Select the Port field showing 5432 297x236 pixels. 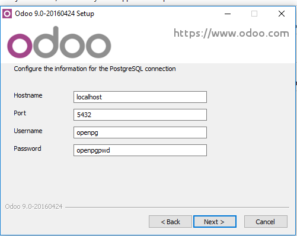coord(140,115)
